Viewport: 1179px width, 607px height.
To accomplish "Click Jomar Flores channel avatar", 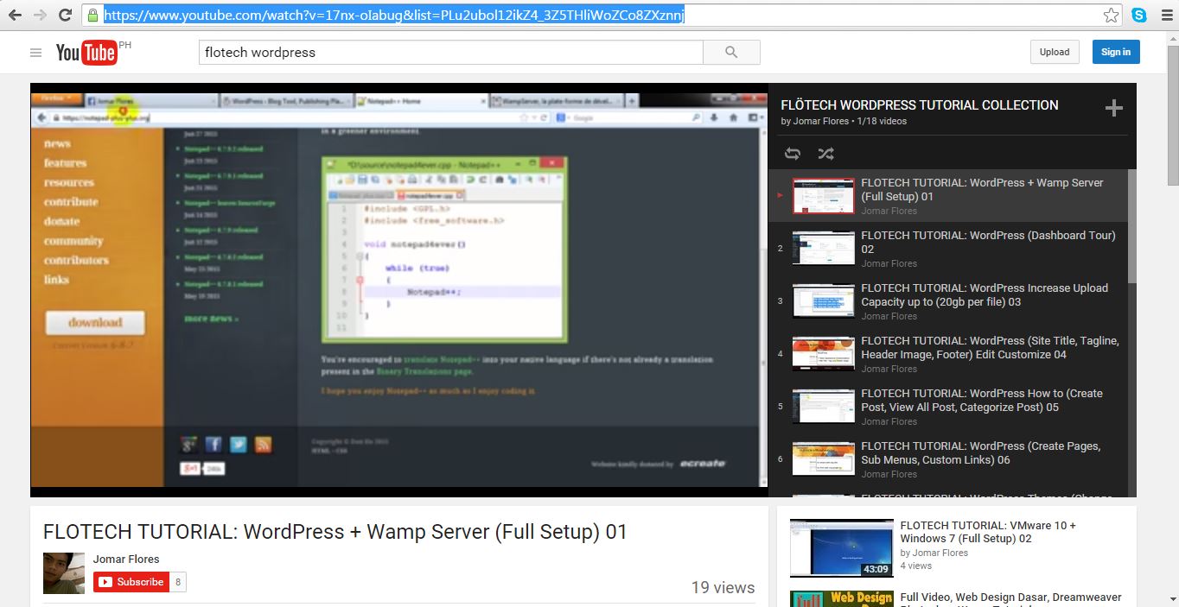I will pyautogui.click(x=64, y=573).
